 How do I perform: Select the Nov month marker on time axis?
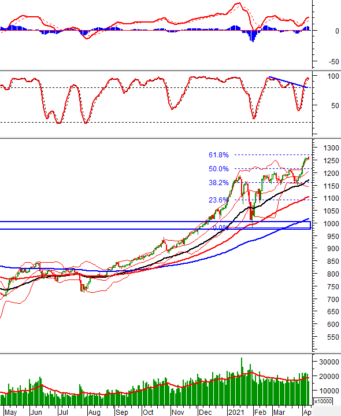coord(178,412)
